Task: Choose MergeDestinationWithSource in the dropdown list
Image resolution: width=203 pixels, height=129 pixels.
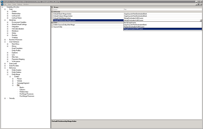Action: click(x=163, y=29)
